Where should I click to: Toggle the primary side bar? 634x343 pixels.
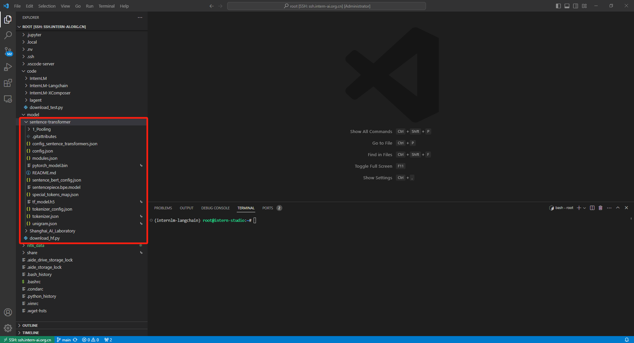[558, 6]
